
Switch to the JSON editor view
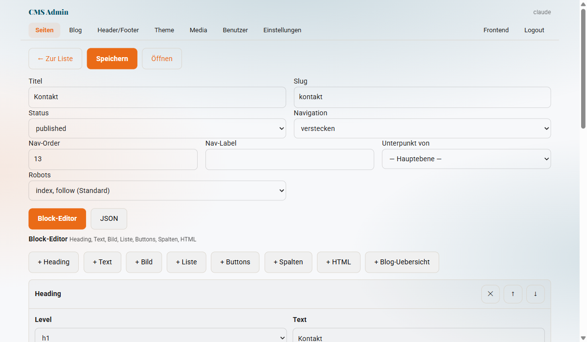(109, 218)
